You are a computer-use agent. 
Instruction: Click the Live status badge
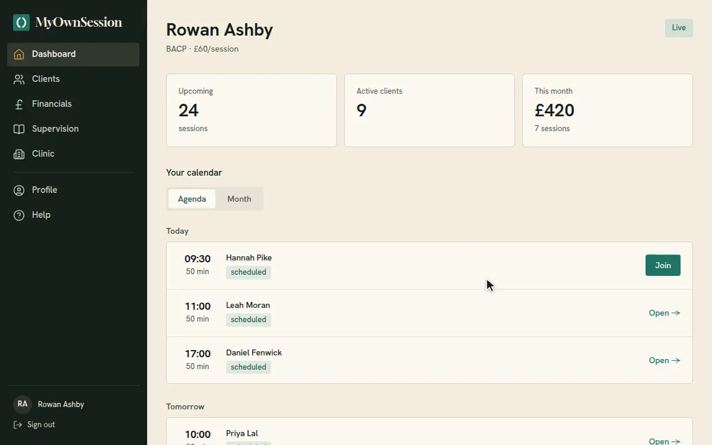pyautogui.click(x=679, y=28)
